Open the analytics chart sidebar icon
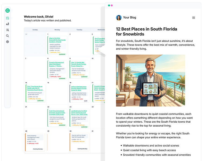 8,24
